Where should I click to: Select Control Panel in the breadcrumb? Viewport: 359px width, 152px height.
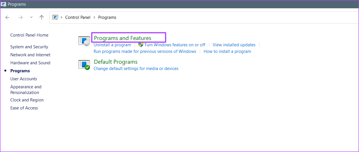point(78,17)
